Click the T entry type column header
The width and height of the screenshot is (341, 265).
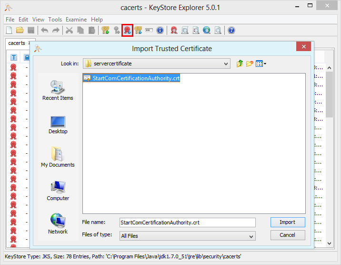click(13, 57)
